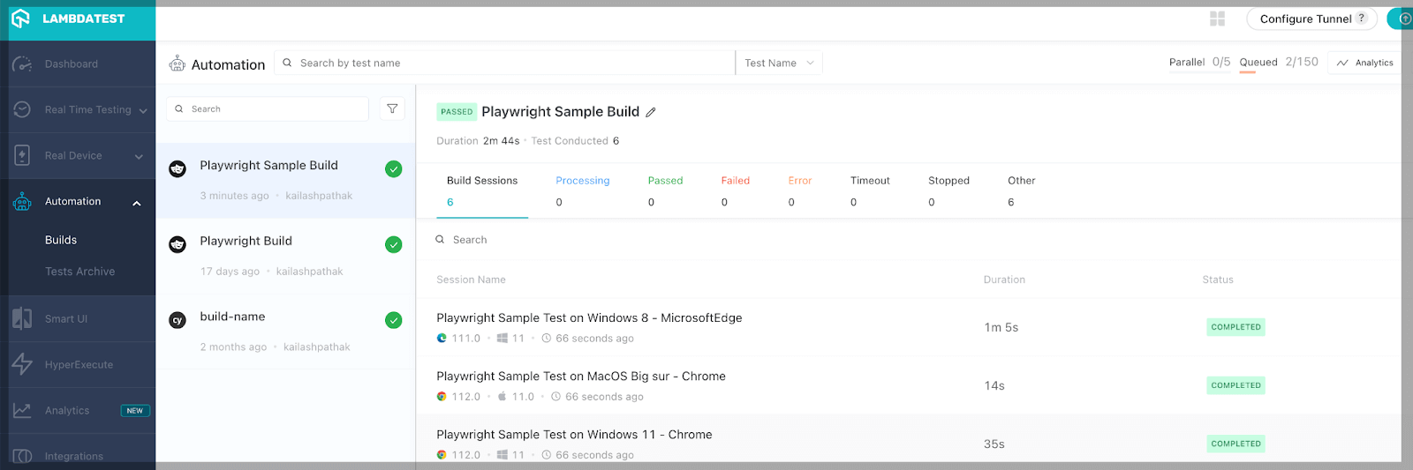
Task: Open the Test Name dropdown
Action: pyautogui.click(x=779, y=63)
